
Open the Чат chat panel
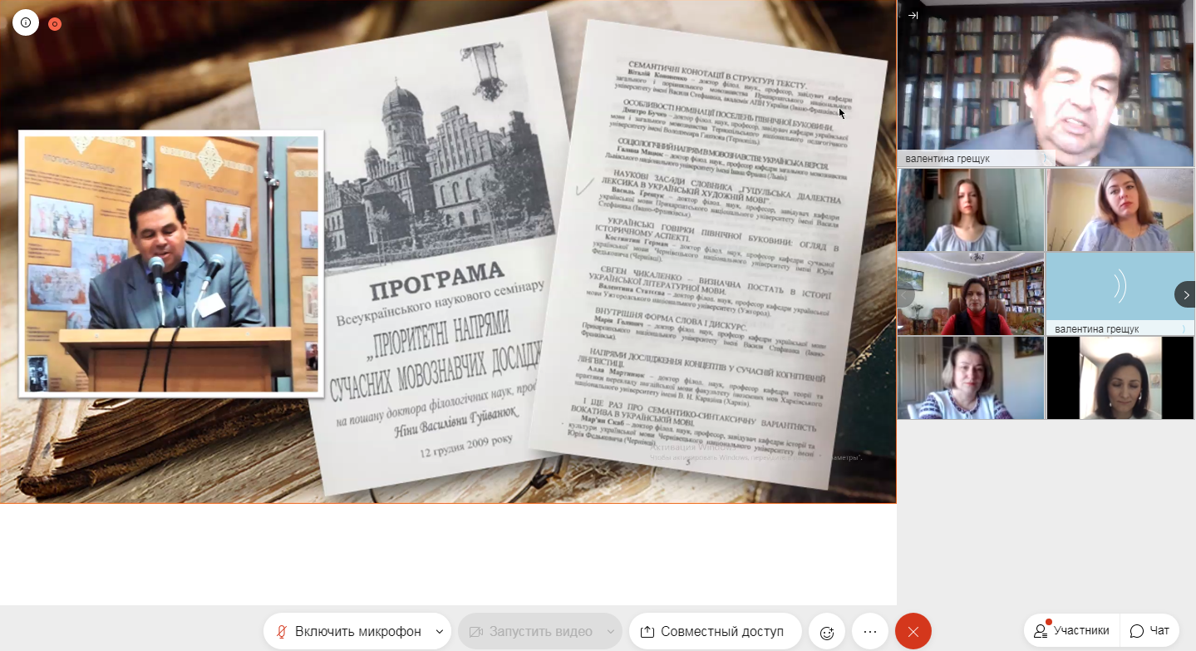coord(1150,631)
